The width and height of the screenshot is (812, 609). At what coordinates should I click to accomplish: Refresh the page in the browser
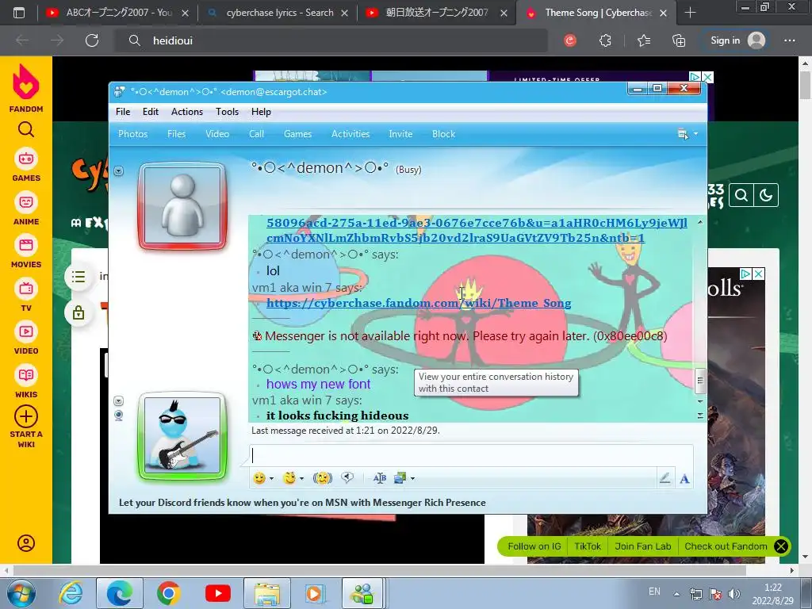click(x=92, y=40)
